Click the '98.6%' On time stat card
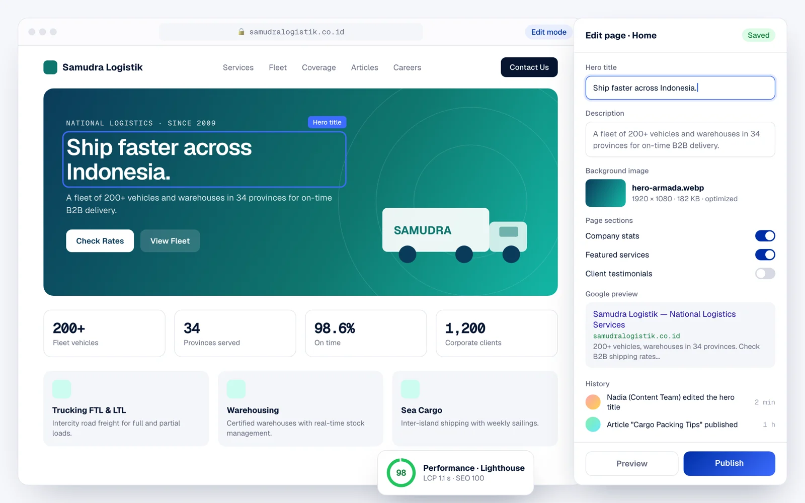The width and height of the screenshot is (805, 503). click(366, 333)
